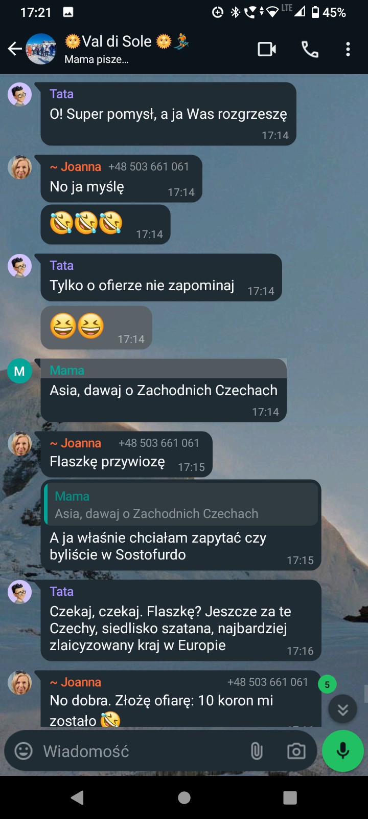Screen dimensions: 368x819
Task: Attach a file with the paperclip icon
Action: click(257, 751)
